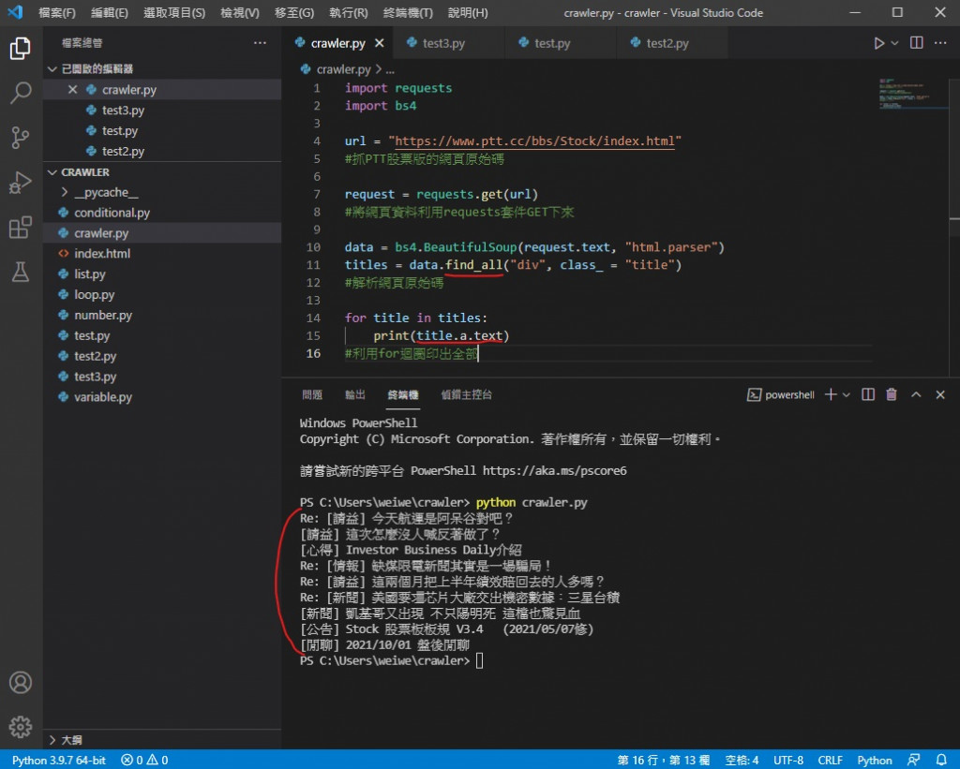Maximize the panel with up chevron
960x769 pixels.
point(916,394)
